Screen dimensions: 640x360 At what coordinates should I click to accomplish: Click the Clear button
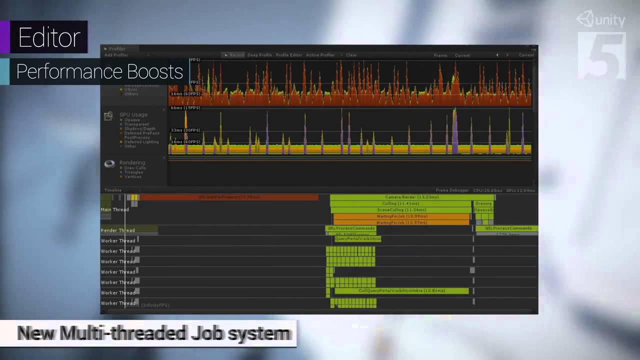coord(351,55)
